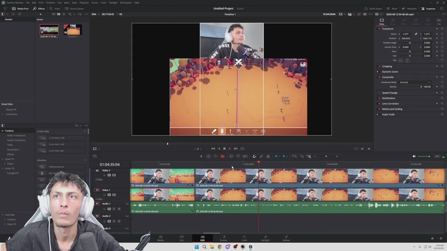Switch to the Color page

pos(244,238)
